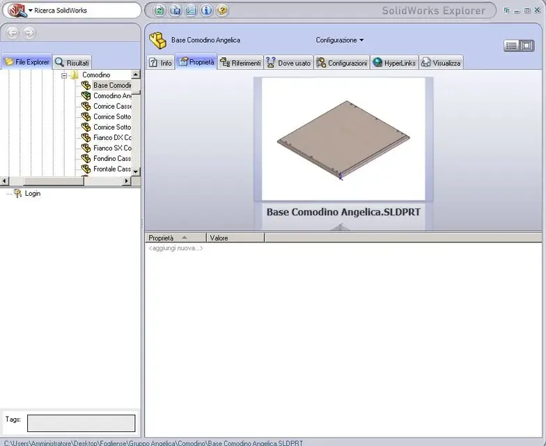Open the HyperLinks tab
This screenshot has height=446, width=546.
pyautogui.click(x=394, y=63)
